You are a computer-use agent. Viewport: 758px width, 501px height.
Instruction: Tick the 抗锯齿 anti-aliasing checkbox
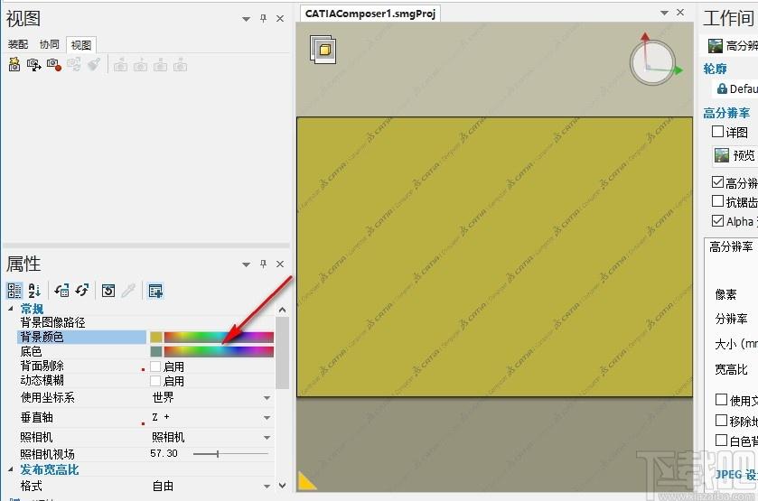718,201
